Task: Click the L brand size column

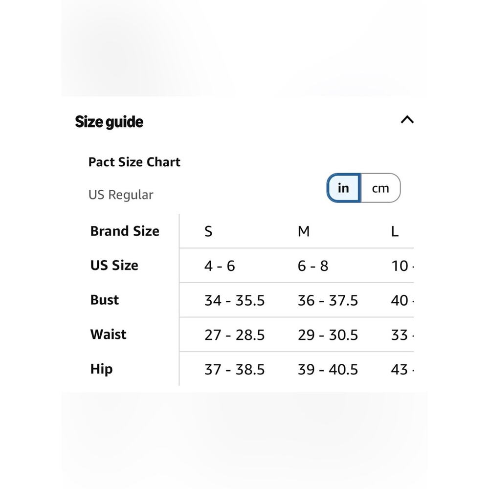Action: coord(395,232)
